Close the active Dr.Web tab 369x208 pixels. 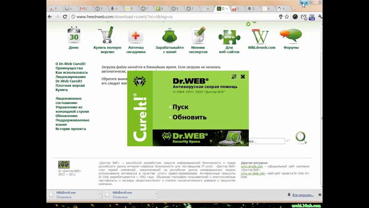(227, 9)
